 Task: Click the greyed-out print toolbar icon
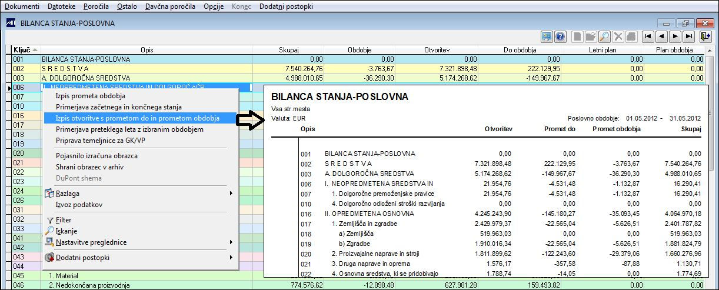pos(631,36)
